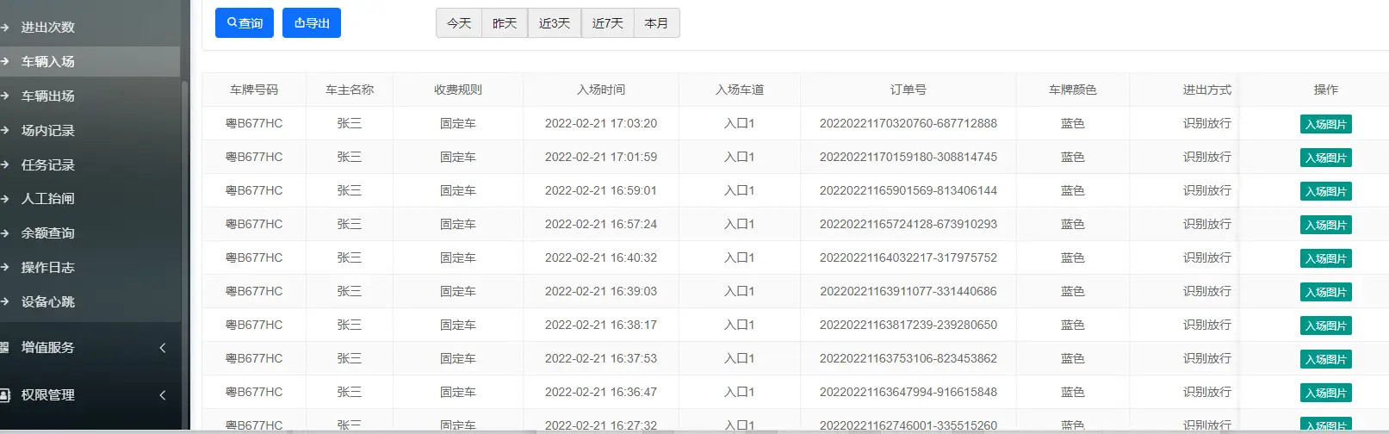Filter records by 近3天

click(x=555, y=23)
